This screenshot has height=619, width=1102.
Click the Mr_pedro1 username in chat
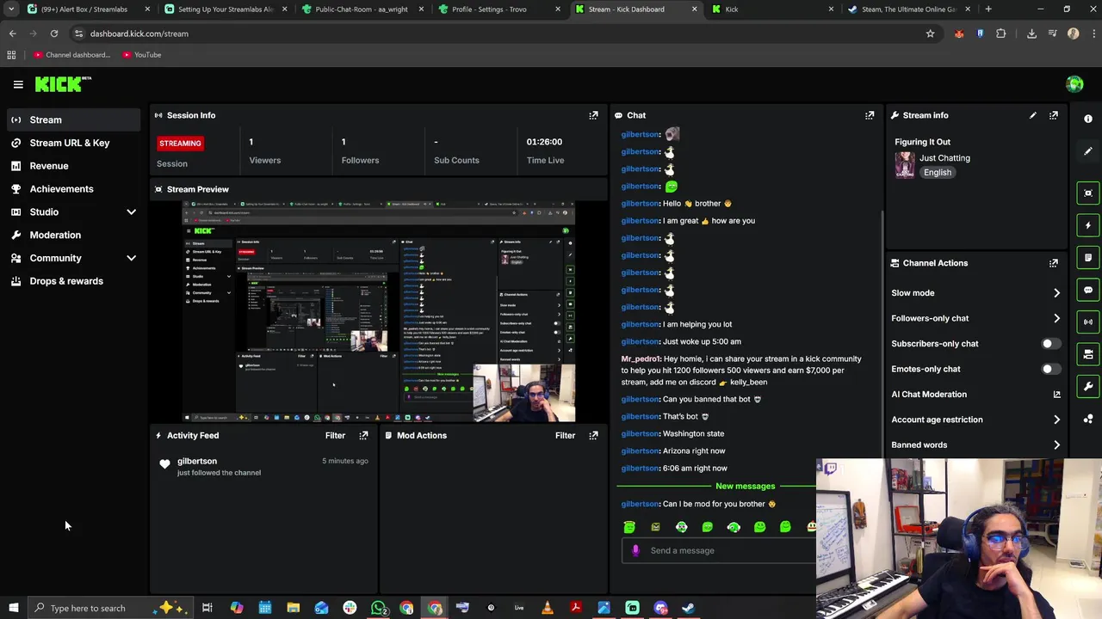(x=640, y=359)
